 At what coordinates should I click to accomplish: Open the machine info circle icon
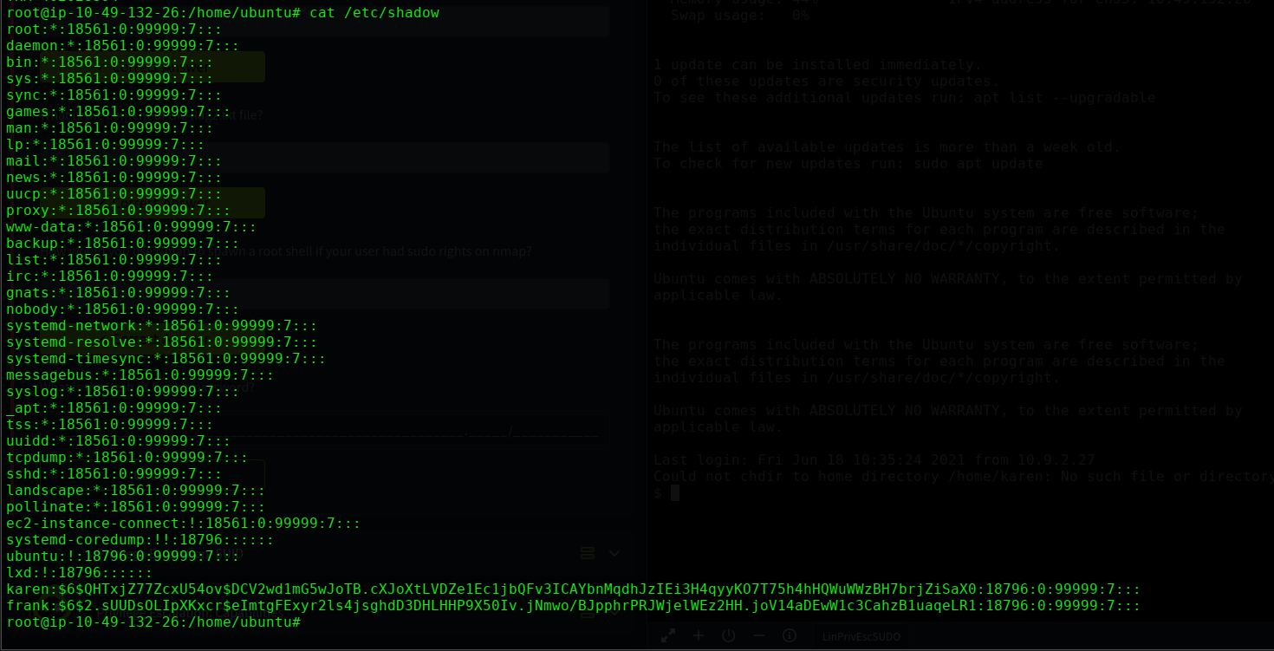789,635
